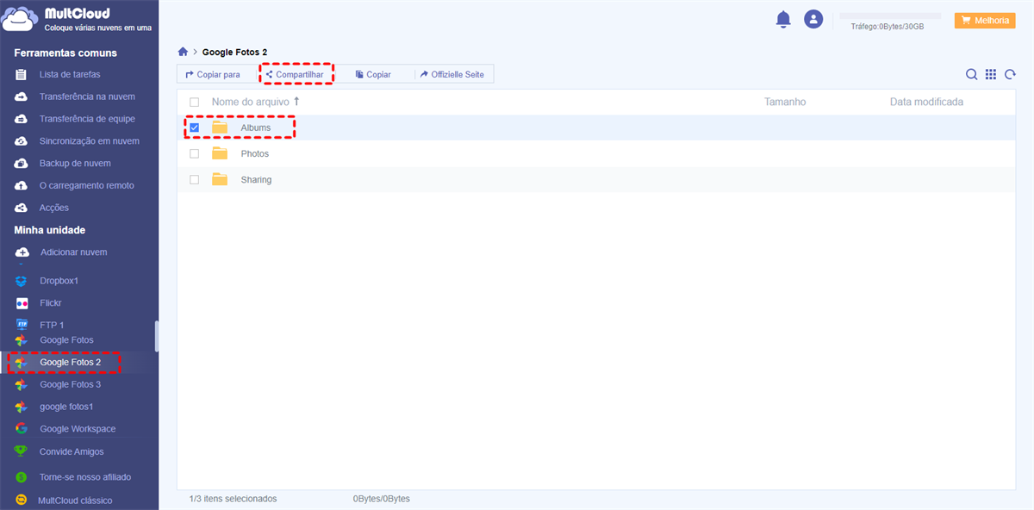The height and width of the screenshot is (510, 1034).
Task: Open the notifications bell icon
Action: point(783,19)
